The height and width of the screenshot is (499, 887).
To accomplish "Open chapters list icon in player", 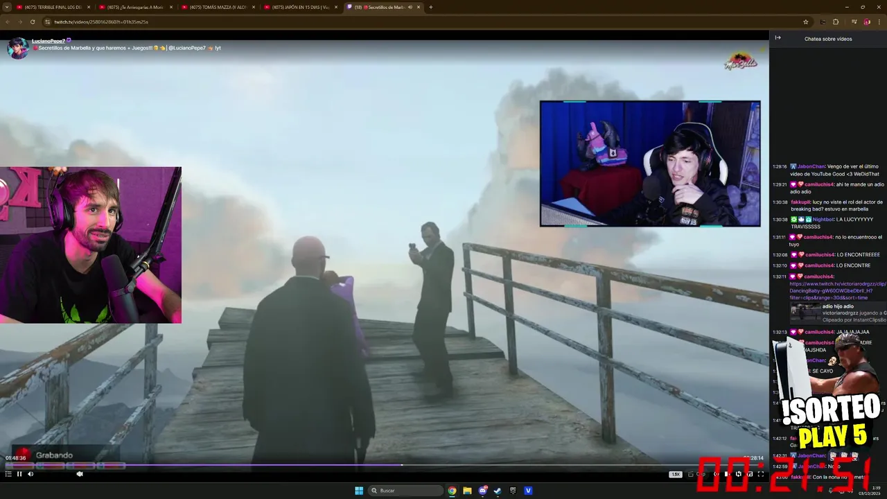I will (8, 474).
